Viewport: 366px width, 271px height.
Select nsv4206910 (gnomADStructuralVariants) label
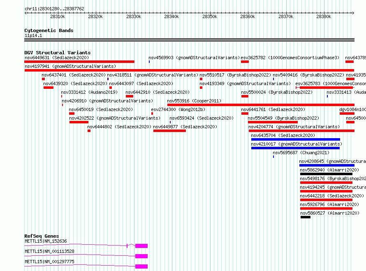107,101
